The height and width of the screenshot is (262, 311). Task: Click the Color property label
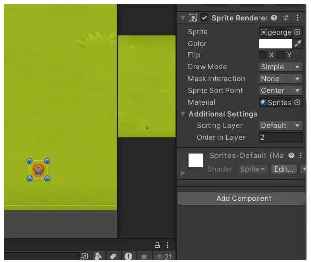(x=197, y=44)
